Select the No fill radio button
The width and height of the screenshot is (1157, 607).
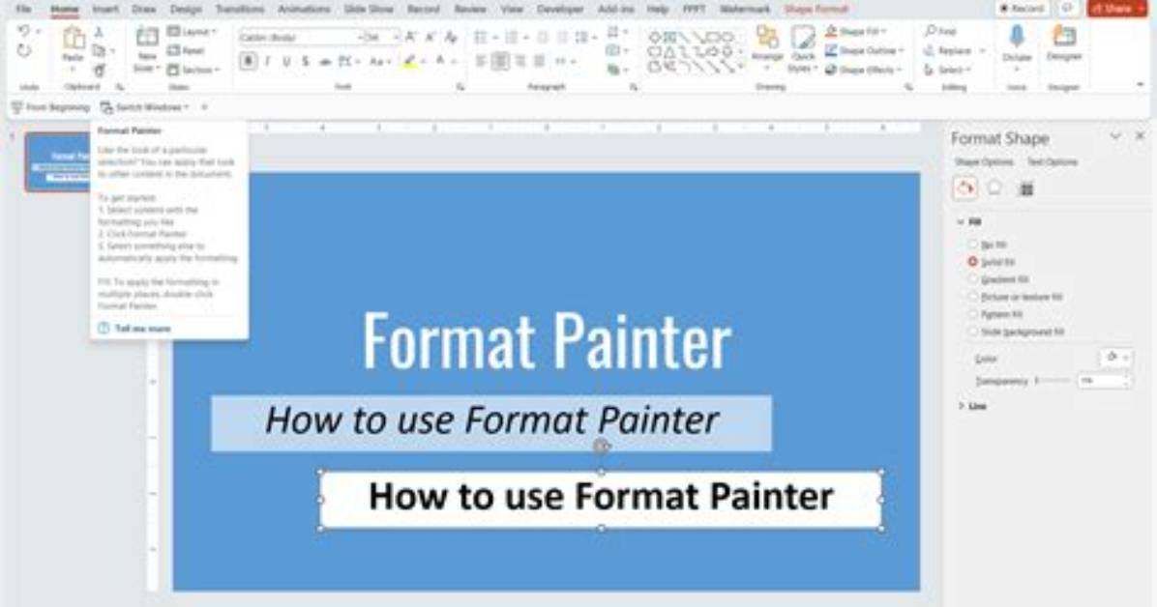coord(972,245)
